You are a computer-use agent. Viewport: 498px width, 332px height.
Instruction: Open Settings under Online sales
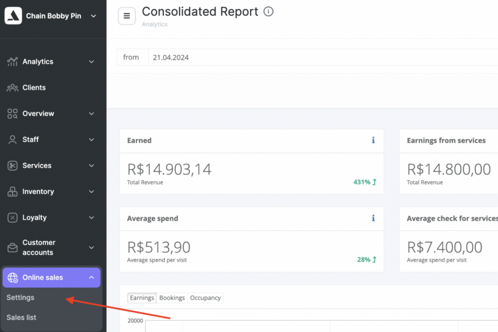click(20, 297)
